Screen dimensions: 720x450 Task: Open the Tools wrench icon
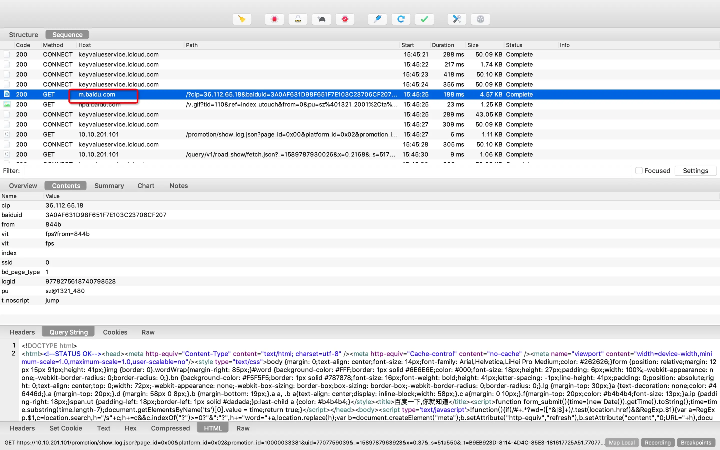click(457, 19)
